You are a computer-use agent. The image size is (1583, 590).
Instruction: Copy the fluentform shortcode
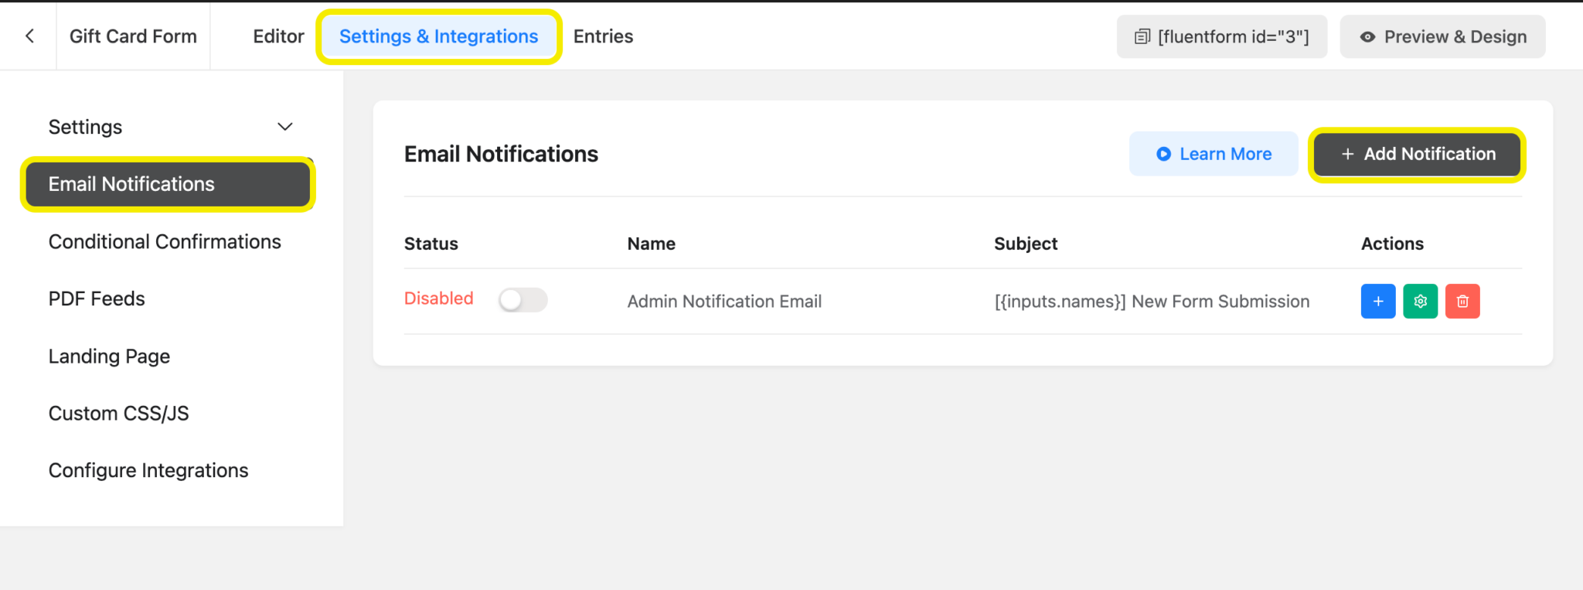click(1221, 36)
